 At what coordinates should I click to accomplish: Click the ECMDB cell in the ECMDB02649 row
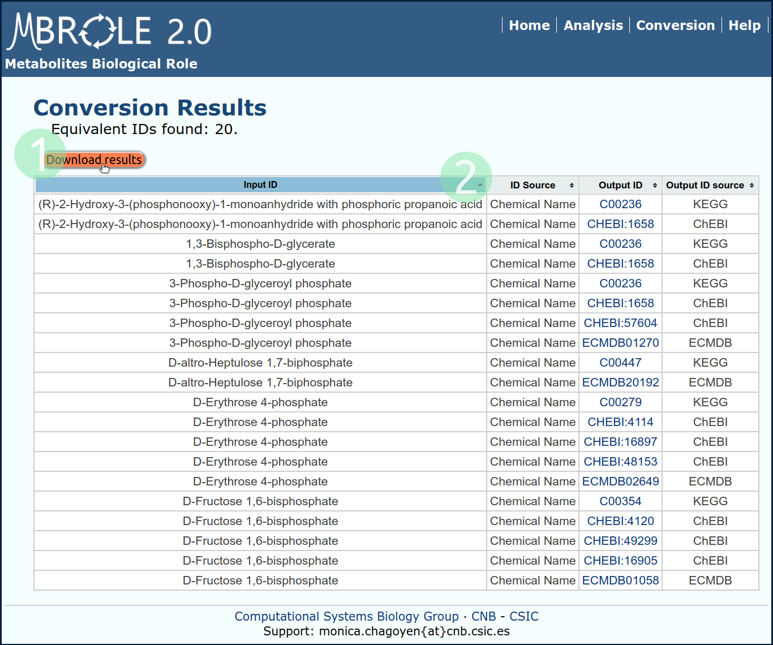pyautogui.click(x=710, y=481)
